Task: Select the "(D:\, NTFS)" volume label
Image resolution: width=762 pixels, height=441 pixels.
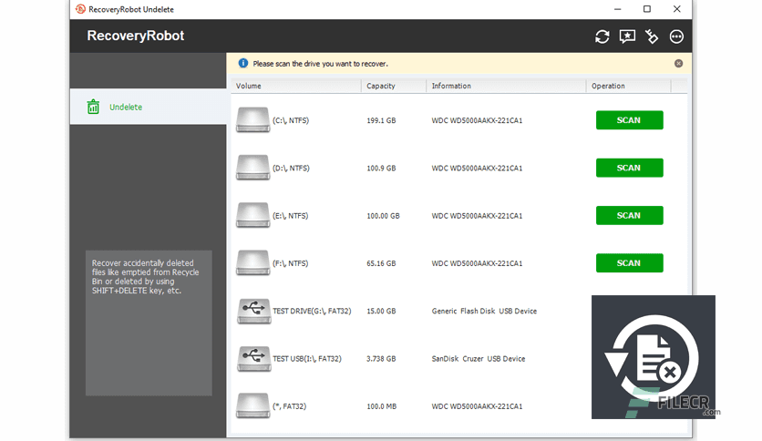Action: click(291, 168)
